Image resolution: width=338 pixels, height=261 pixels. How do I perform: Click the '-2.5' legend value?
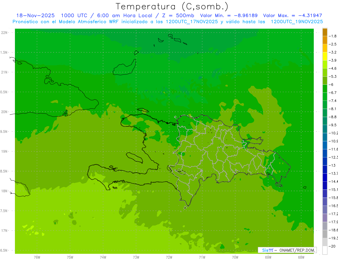[x=333, y=44]
